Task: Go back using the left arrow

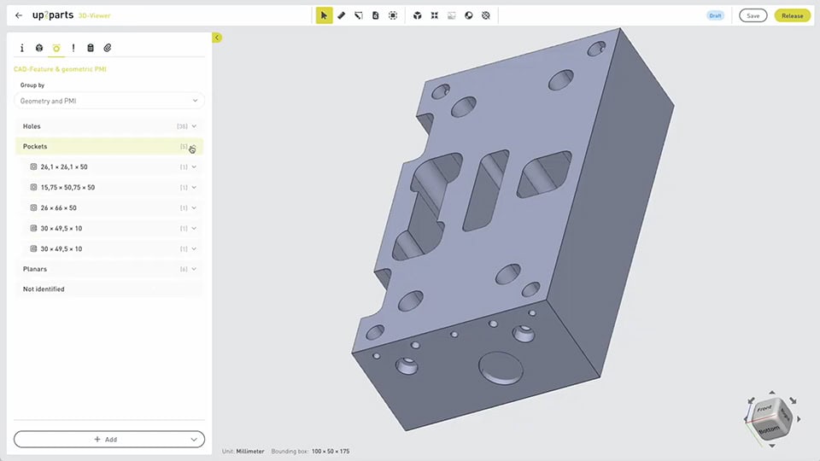Action: [x=19, y=15]
